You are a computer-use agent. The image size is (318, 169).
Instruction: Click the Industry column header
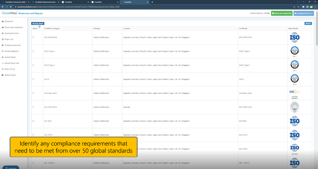pos(96,28)
